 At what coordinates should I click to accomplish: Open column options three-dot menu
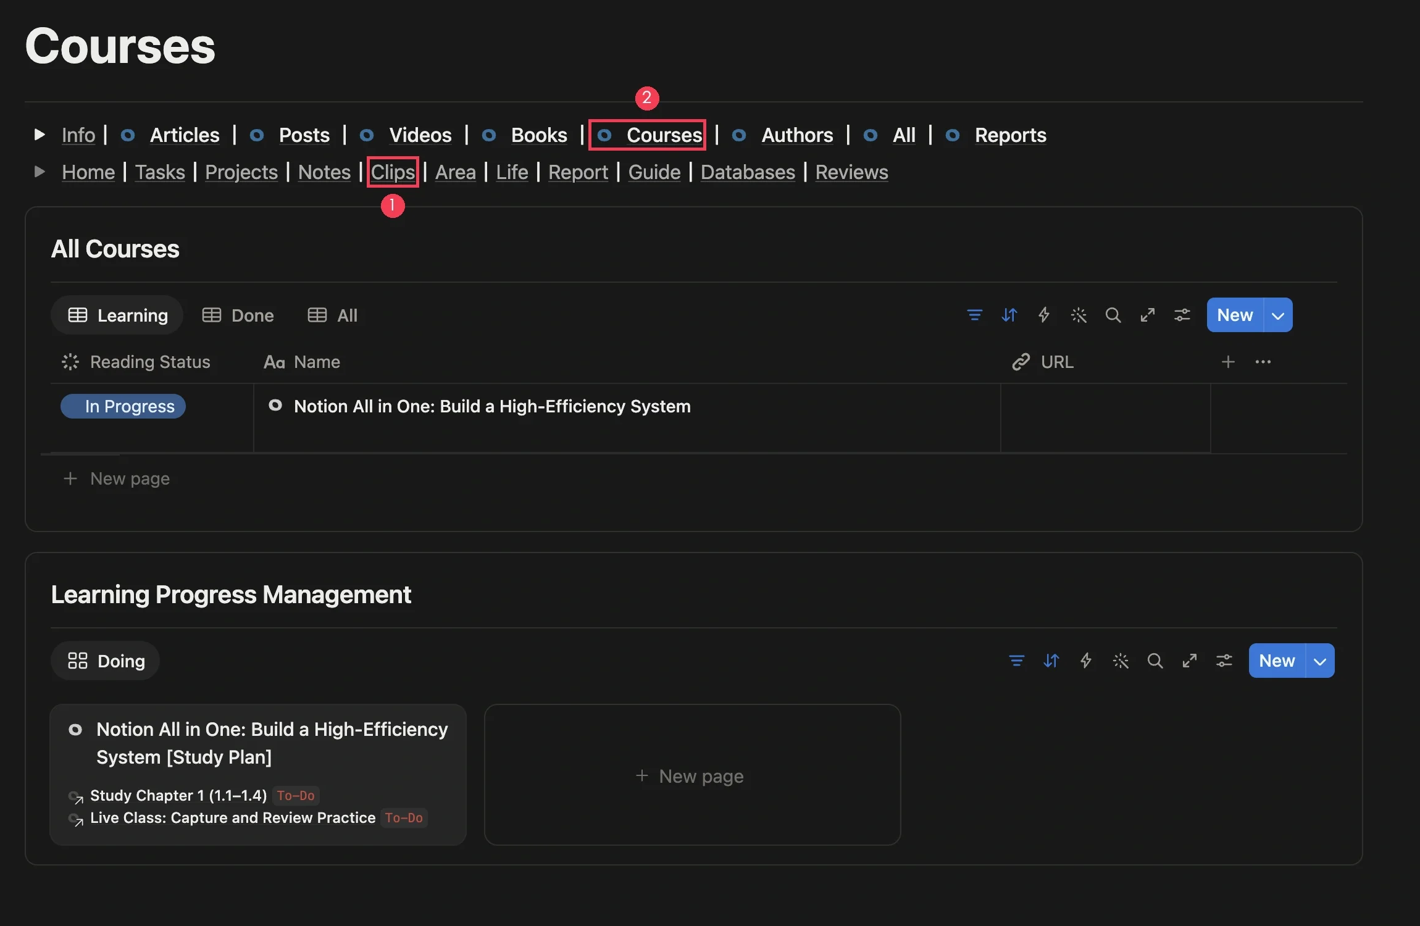click(1263, 362)
